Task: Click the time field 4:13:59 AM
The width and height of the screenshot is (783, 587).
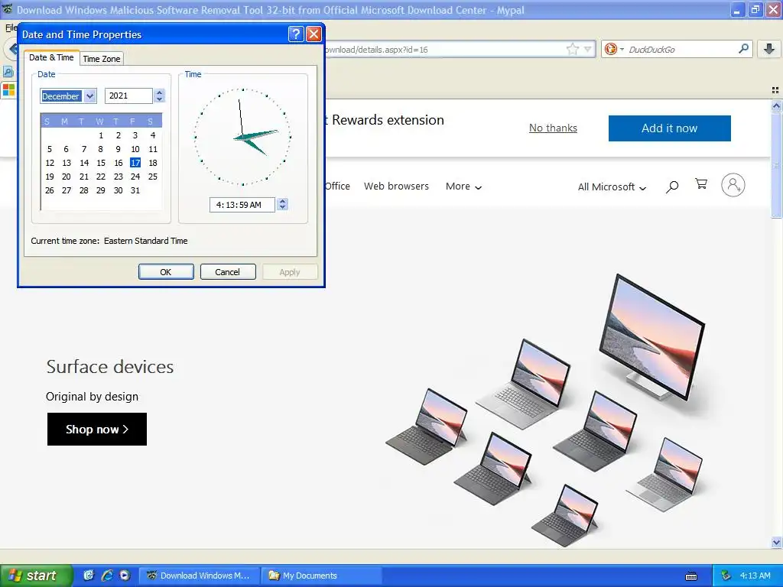Action: tap(242, 205)
